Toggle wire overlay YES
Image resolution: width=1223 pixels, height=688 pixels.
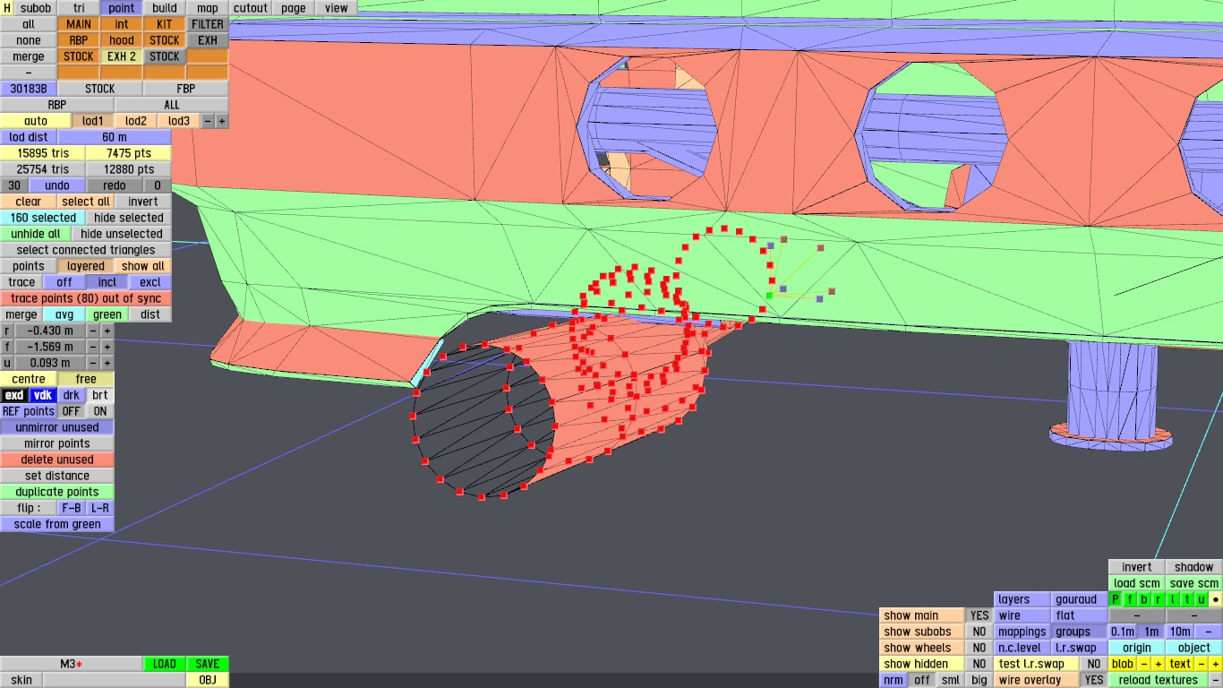[x=1094, y=680]
